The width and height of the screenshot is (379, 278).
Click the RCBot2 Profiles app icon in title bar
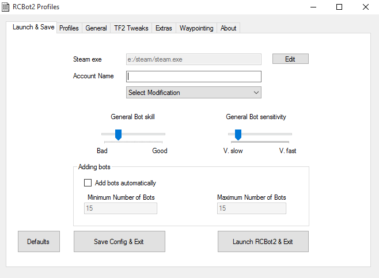click(x=6, y=7)
